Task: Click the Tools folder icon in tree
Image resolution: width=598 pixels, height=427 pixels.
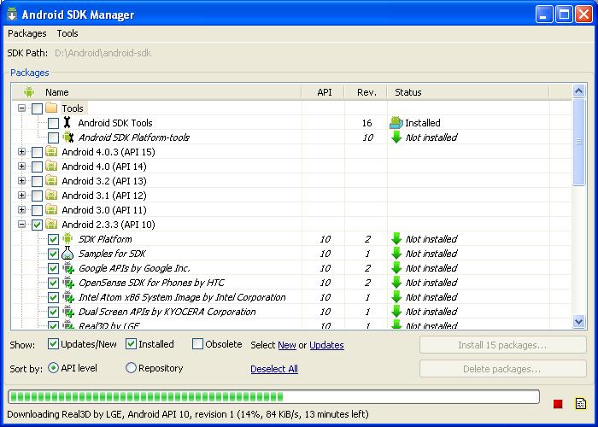Action: tap(51, 108)
